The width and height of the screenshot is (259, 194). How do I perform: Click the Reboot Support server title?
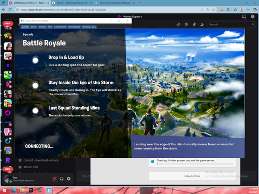(x=132, y=17)
